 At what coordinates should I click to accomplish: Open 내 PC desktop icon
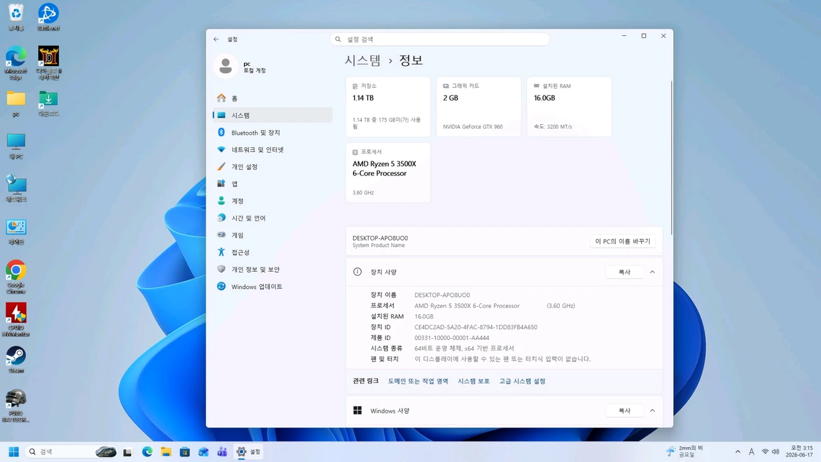point(16,147)
